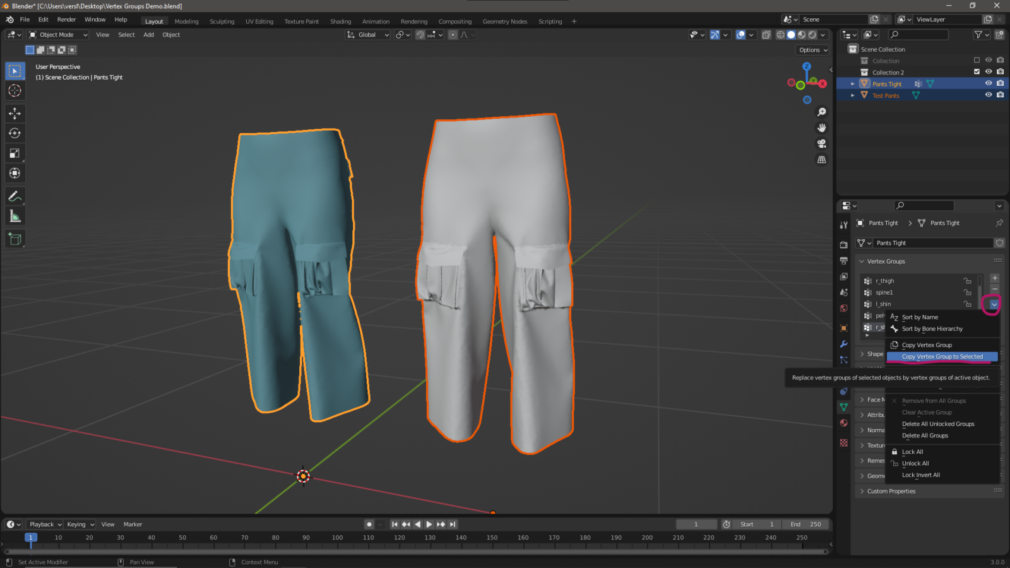Select the Measure tool
Screen dimensions: 1010x568
(x=15, y=216)
